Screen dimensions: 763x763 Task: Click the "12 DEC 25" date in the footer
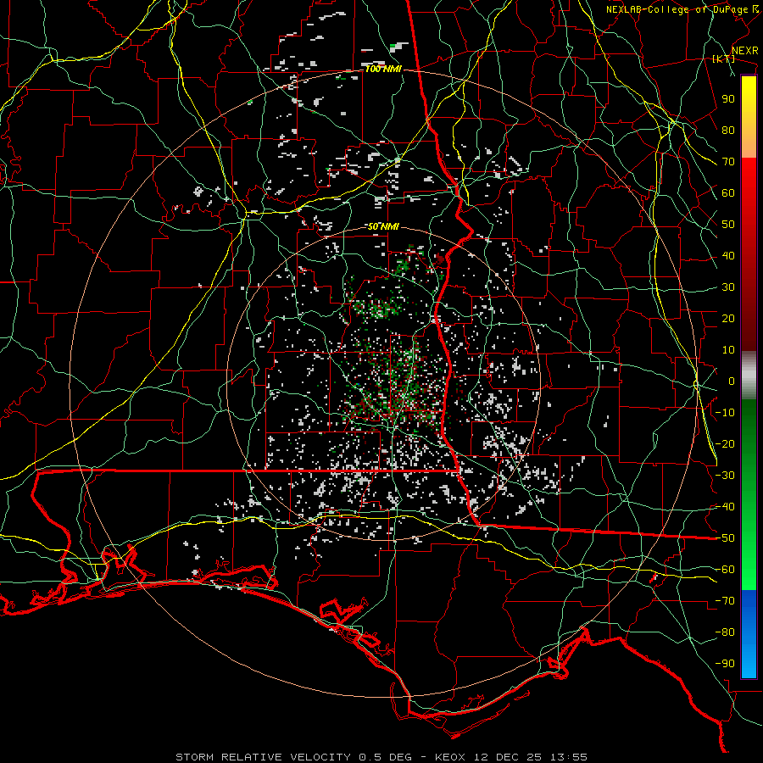pyautogui.click(x=509, y=757)
